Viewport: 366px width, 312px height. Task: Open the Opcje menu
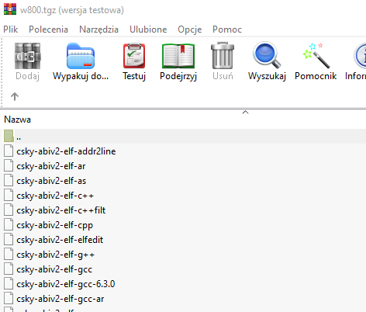point(189,29)
